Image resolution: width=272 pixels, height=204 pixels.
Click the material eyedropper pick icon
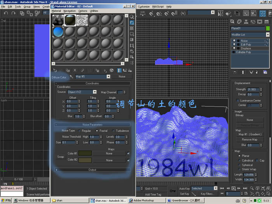pos(71,77)
